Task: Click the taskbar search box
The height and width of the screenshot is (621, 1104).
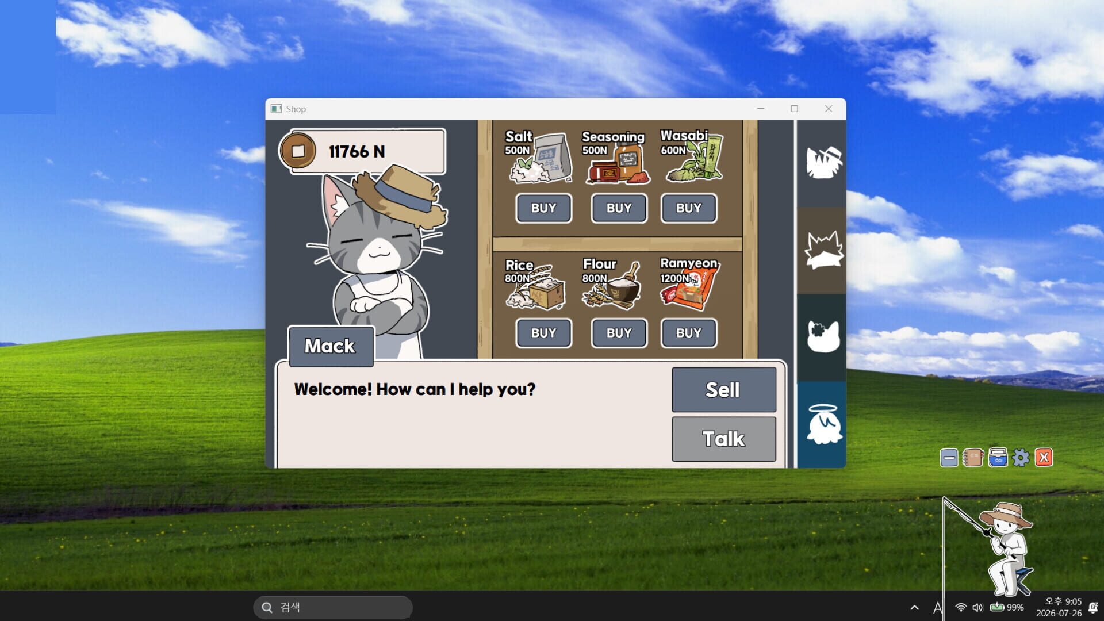Action: [x=333, y=607]
